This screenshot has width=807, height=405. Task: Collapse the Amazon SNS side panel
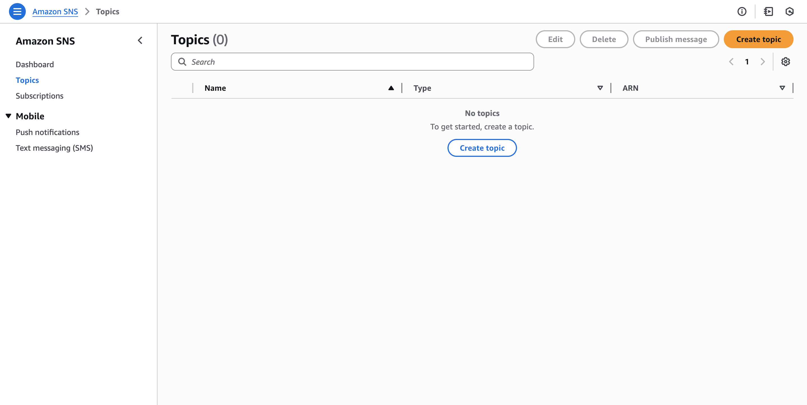[x=140, y=40]
